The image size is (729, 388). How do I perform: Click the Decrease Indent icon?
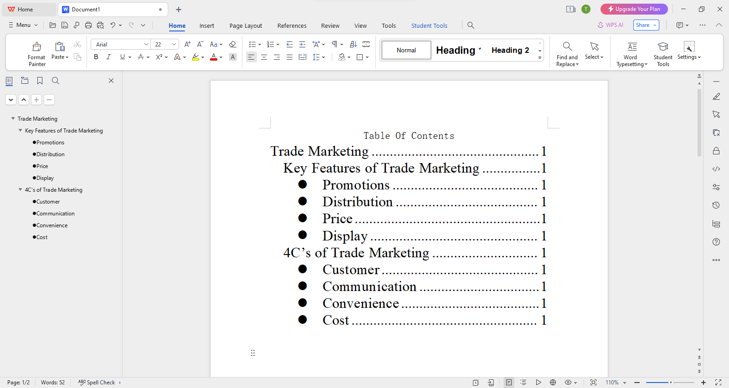pyautogui.click(x=289, y=44)
